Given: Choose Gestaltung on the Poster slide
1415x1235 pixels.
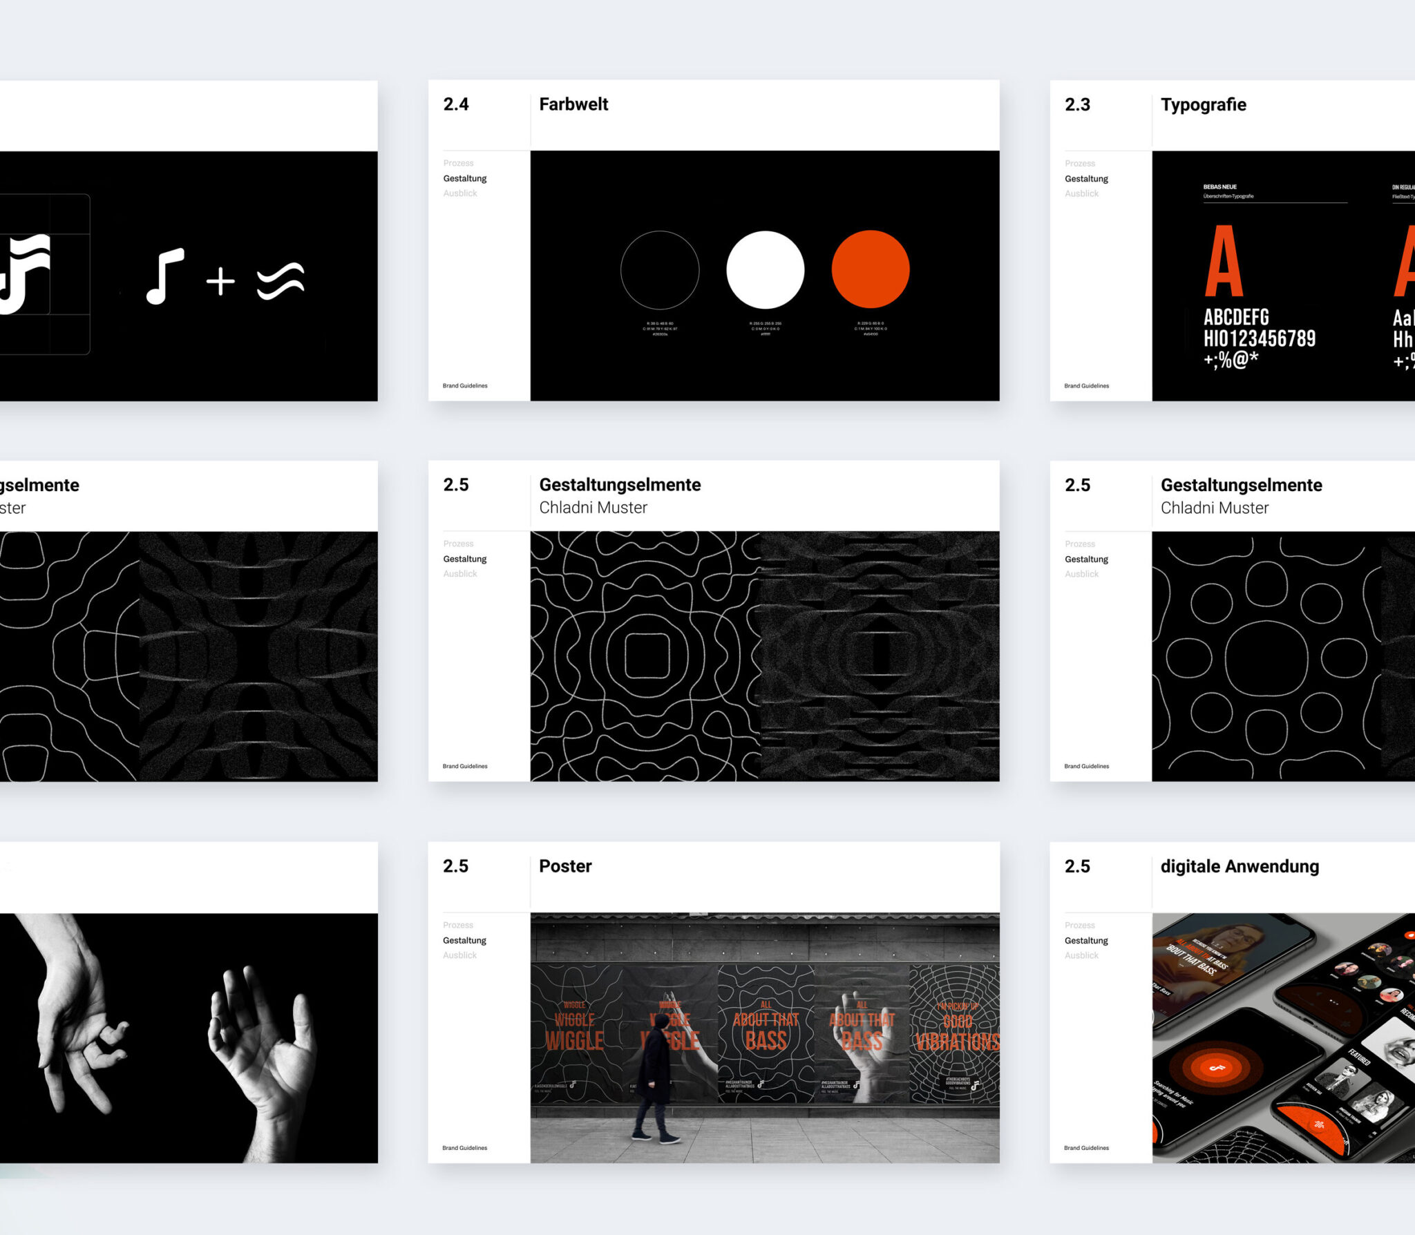Looking at the screenshot, I should (464, 940).
